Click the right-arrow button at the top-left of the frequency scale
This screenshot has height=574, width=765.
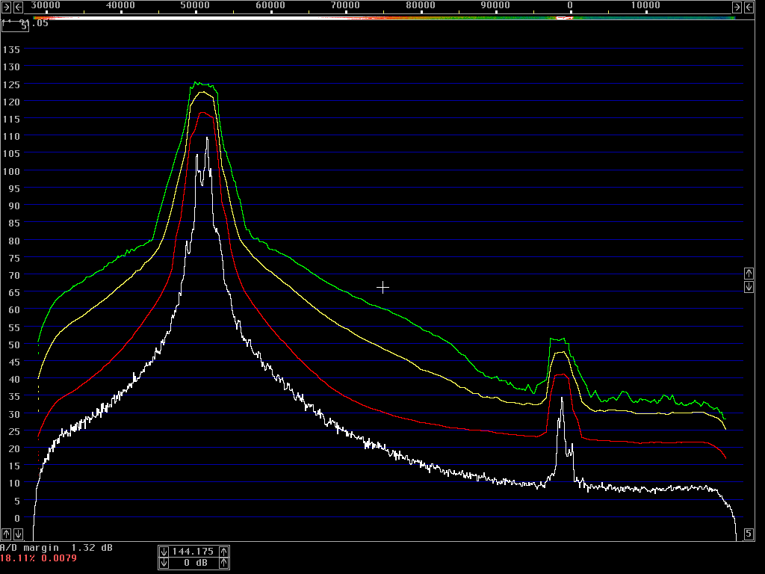click(x=6, y=7)
